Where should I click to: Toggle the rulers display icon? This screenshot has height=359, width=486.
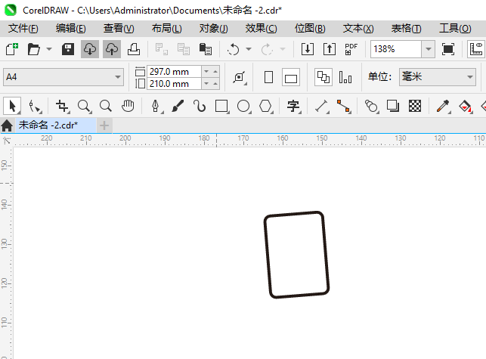click(476, 49)
